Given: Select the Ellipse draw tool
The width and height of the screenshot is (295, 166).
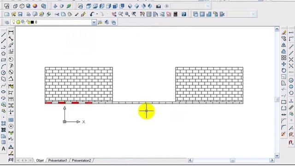Looking at the screenshot, I should [x=3, y=92].
